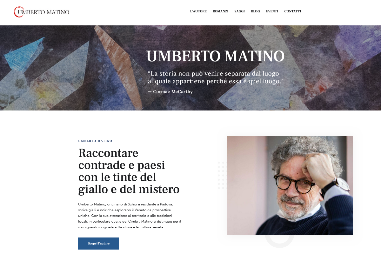This screenshot has height=254, width=381.
Task: Click the light blue shard in banner artwork
Action: 24,52
